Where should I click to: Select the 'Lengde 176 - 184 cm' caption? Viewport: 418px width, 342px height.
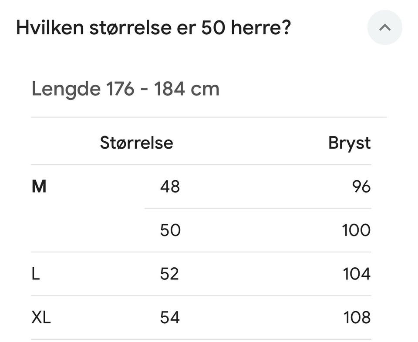point(125,89)
